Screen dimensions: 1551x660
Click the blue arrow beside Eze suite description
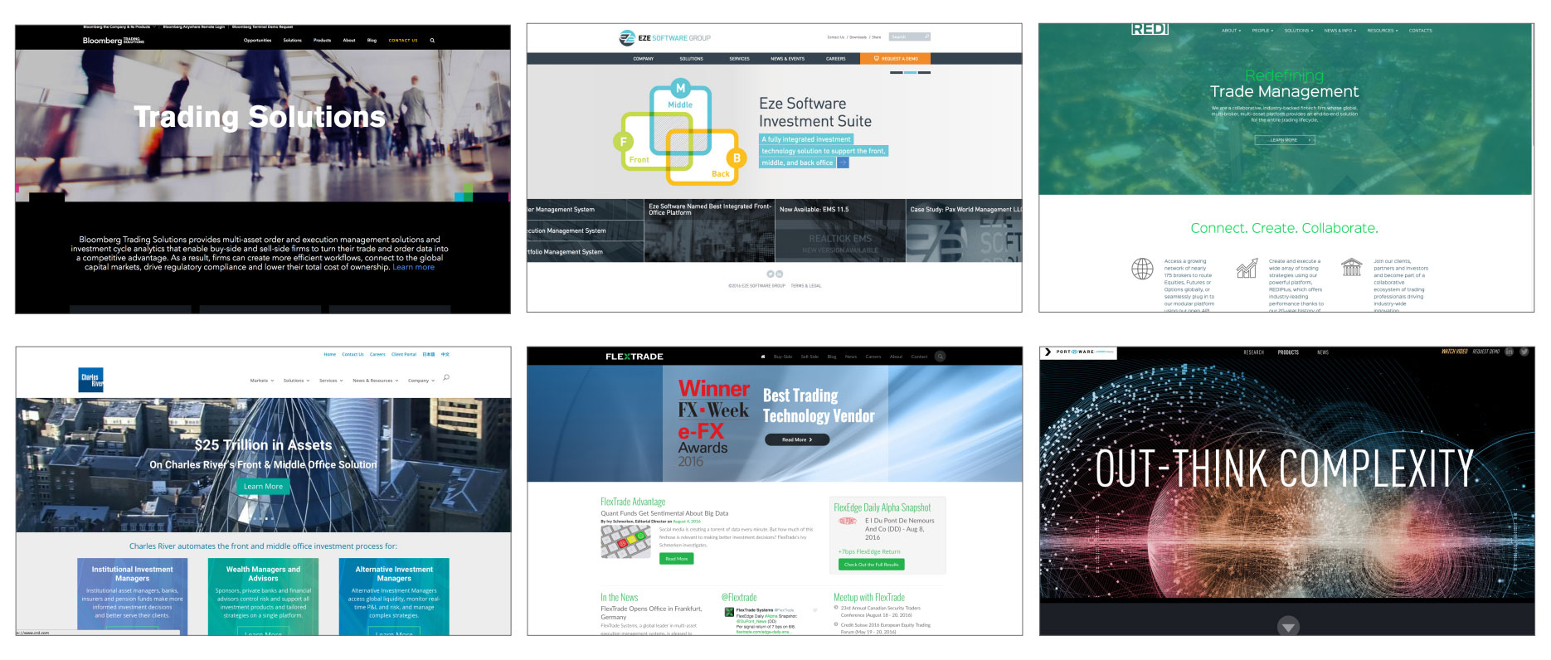(843, 163)
